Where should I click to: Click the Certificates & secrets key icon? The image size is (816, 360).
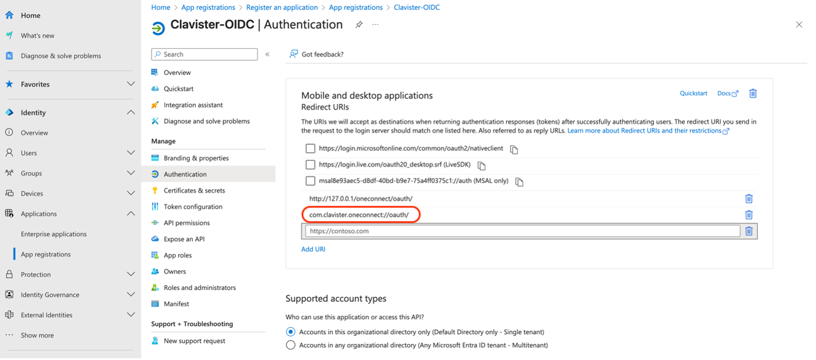coord(155,190)
